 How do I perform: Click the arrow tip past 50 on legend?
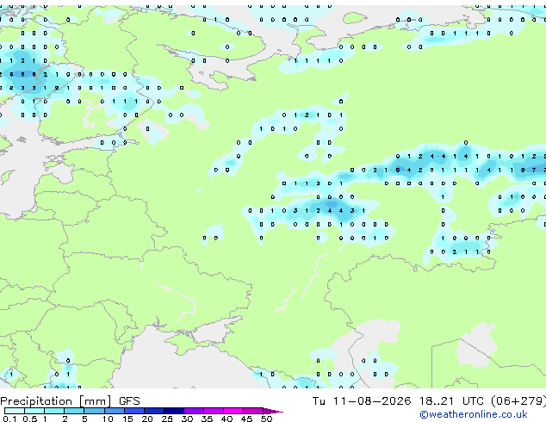tap(273, 411)
